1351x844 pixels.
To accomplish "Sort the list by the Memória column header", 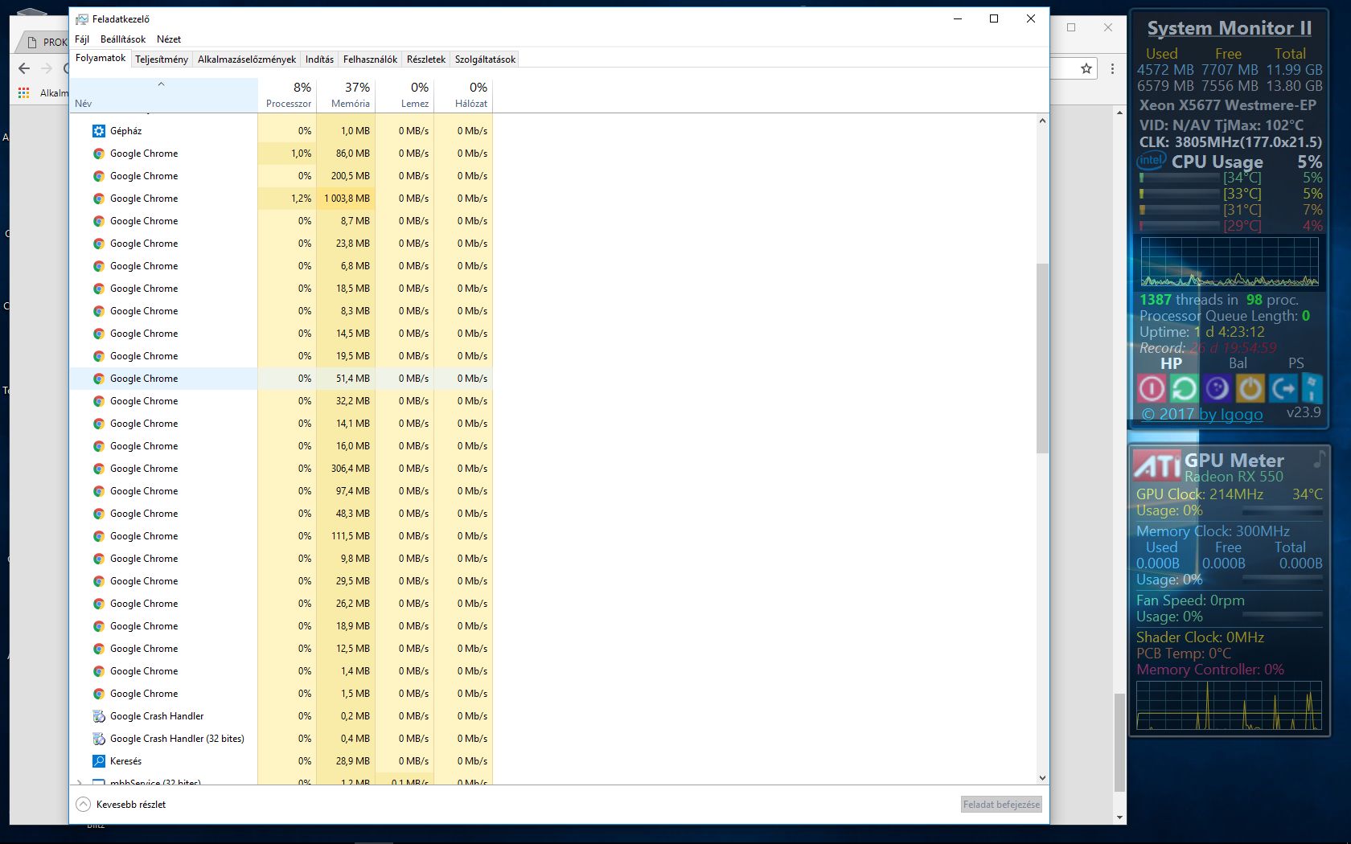I will 346,95.
